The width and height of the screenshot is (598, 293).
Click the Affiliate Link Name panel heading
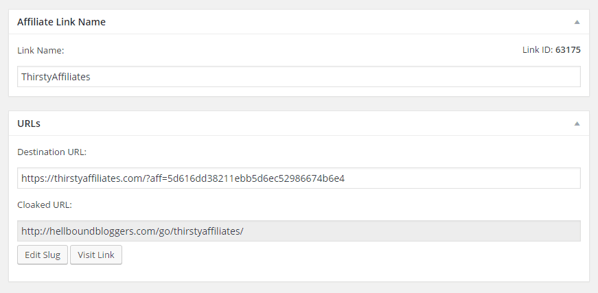coord(61,22)
